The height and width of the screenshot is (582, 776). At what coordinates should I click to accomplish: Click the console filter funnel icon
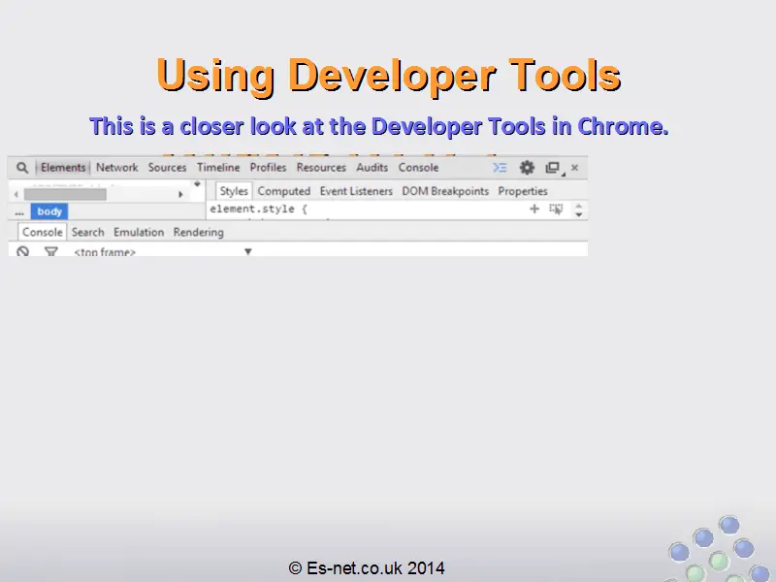(x=51, y=251)
